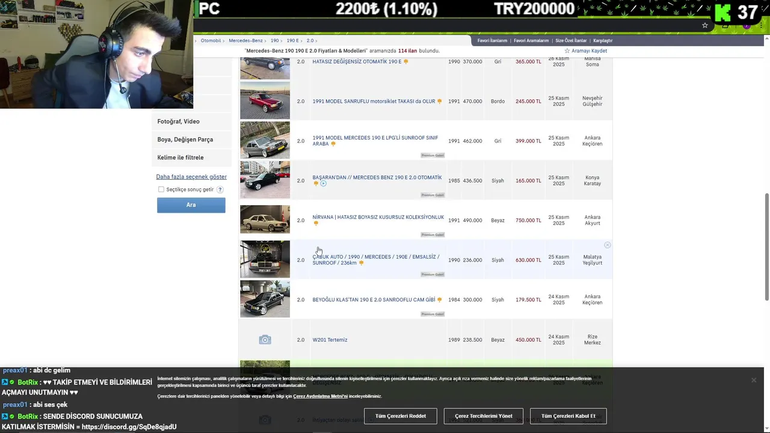Open Otomobil breadcrumb category
Screen dimensions: 770x433
click(211, 40)
